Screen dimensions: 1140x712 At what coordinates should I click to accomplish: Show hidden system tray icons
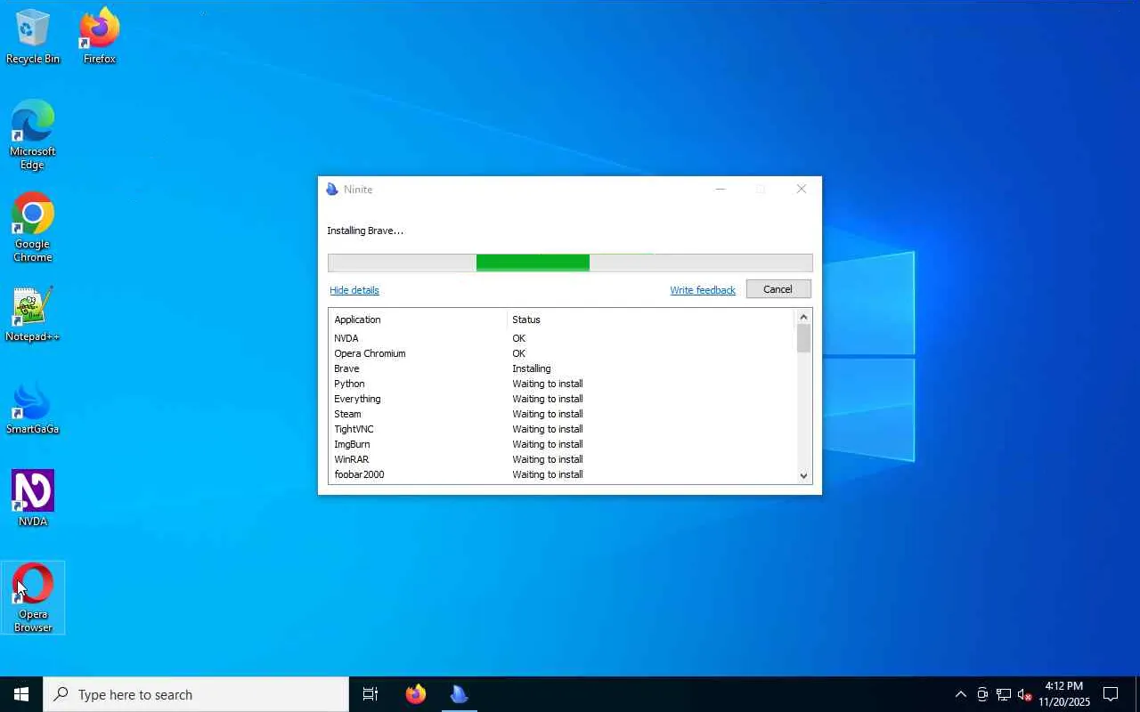coord(960,694)
